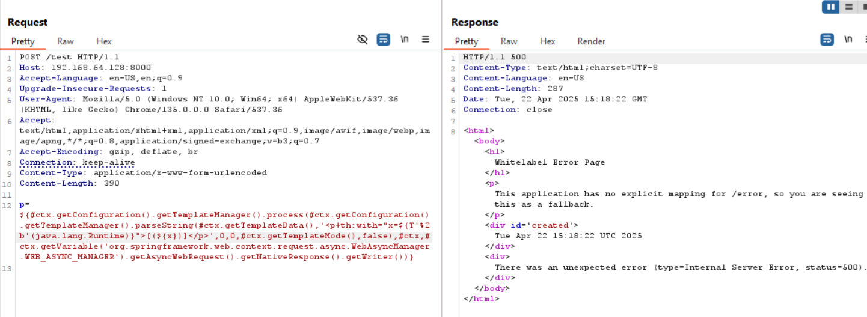867x317 pixels.
Task: Click the 'HTTP/1.1 500' response status line
Action: point(494,57)
